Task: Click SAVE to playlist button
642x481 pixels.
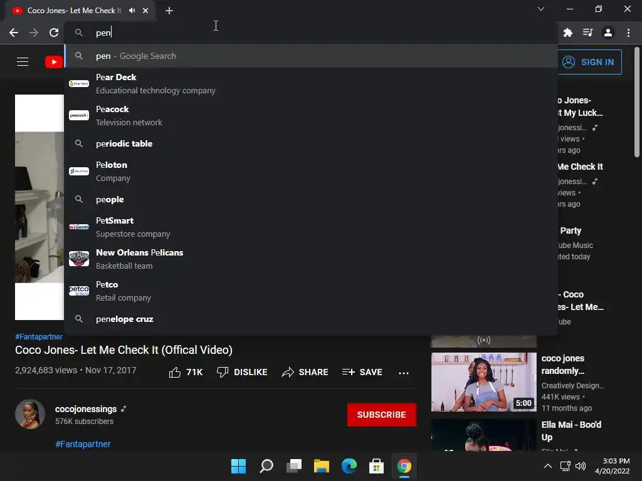Action: 362,372
